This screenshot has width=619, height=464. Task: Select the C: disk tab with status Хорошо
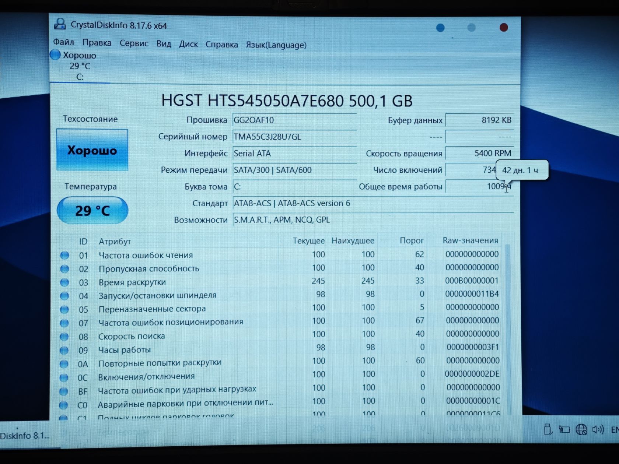click(80, 66)
